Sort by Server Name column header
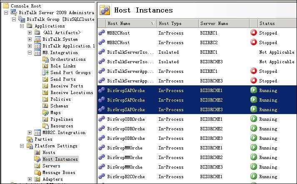 [224, 23]
